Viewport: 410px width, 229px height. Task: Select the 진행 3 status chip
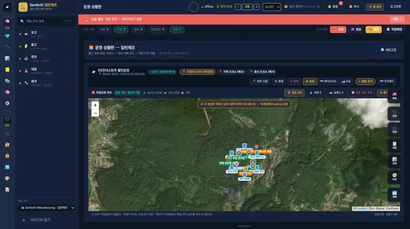pos(121,29)
